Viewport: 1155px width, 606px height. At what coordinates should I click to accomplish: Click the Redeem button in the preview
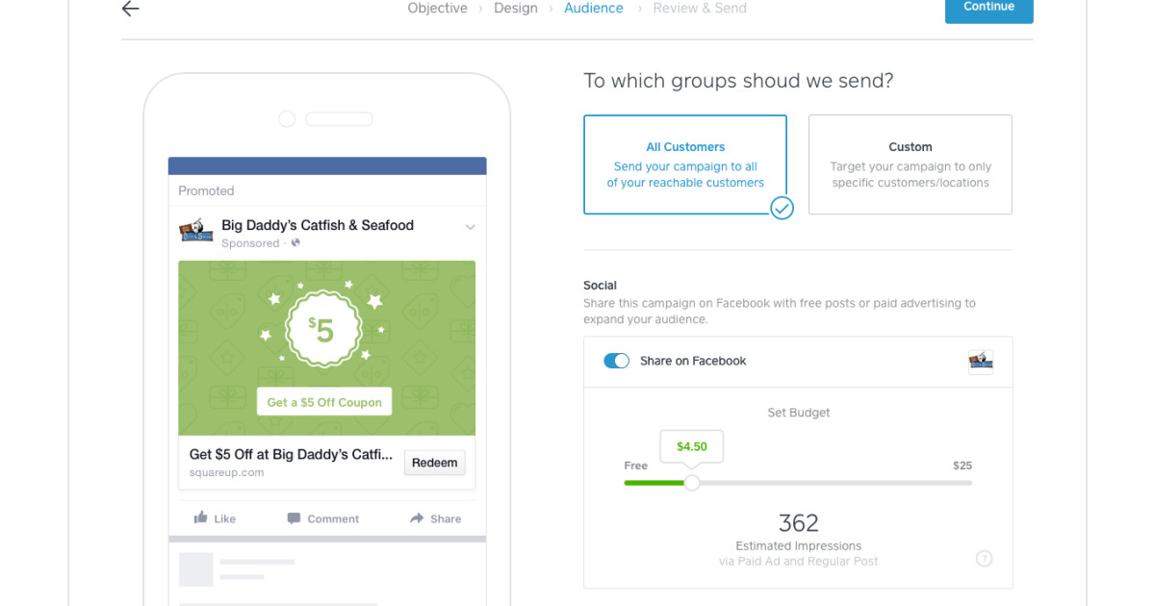[x=434, y=463]
